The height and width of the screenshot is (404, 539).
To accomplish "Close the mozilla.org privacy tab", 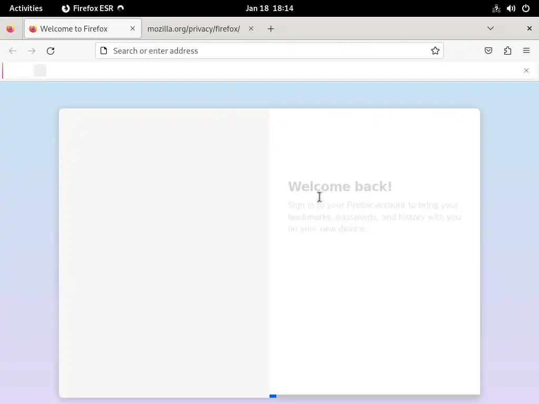I will pos(251,28).
